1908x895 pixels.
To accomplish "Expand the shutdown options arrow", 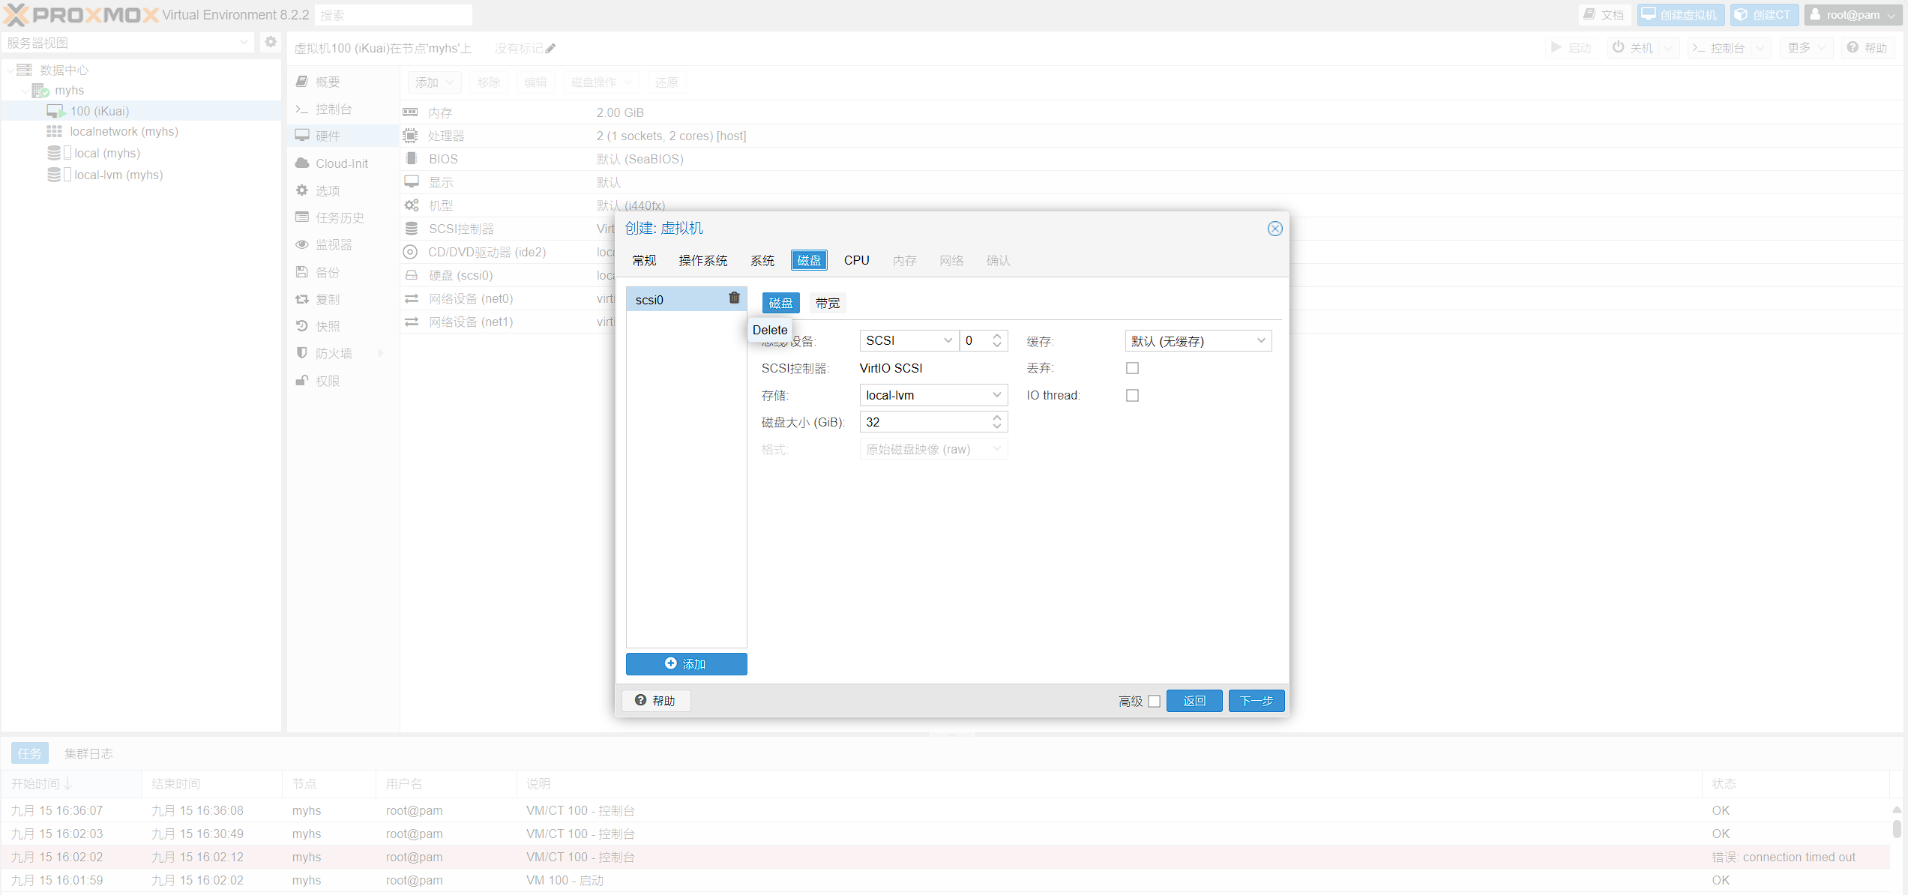I will tap(1669, 48).
